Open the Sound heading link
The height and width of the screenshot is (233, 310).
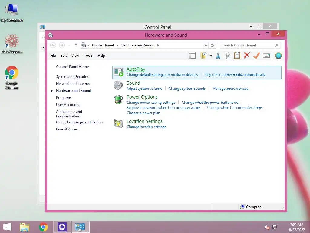point(133,83)
